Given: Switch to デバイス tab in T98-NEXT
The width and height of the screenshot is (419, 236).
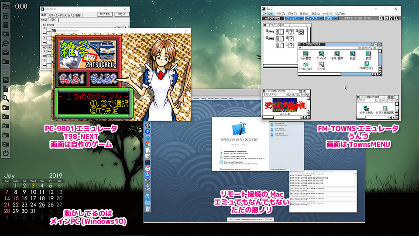Looking at the screenshot, I should 68,15.
